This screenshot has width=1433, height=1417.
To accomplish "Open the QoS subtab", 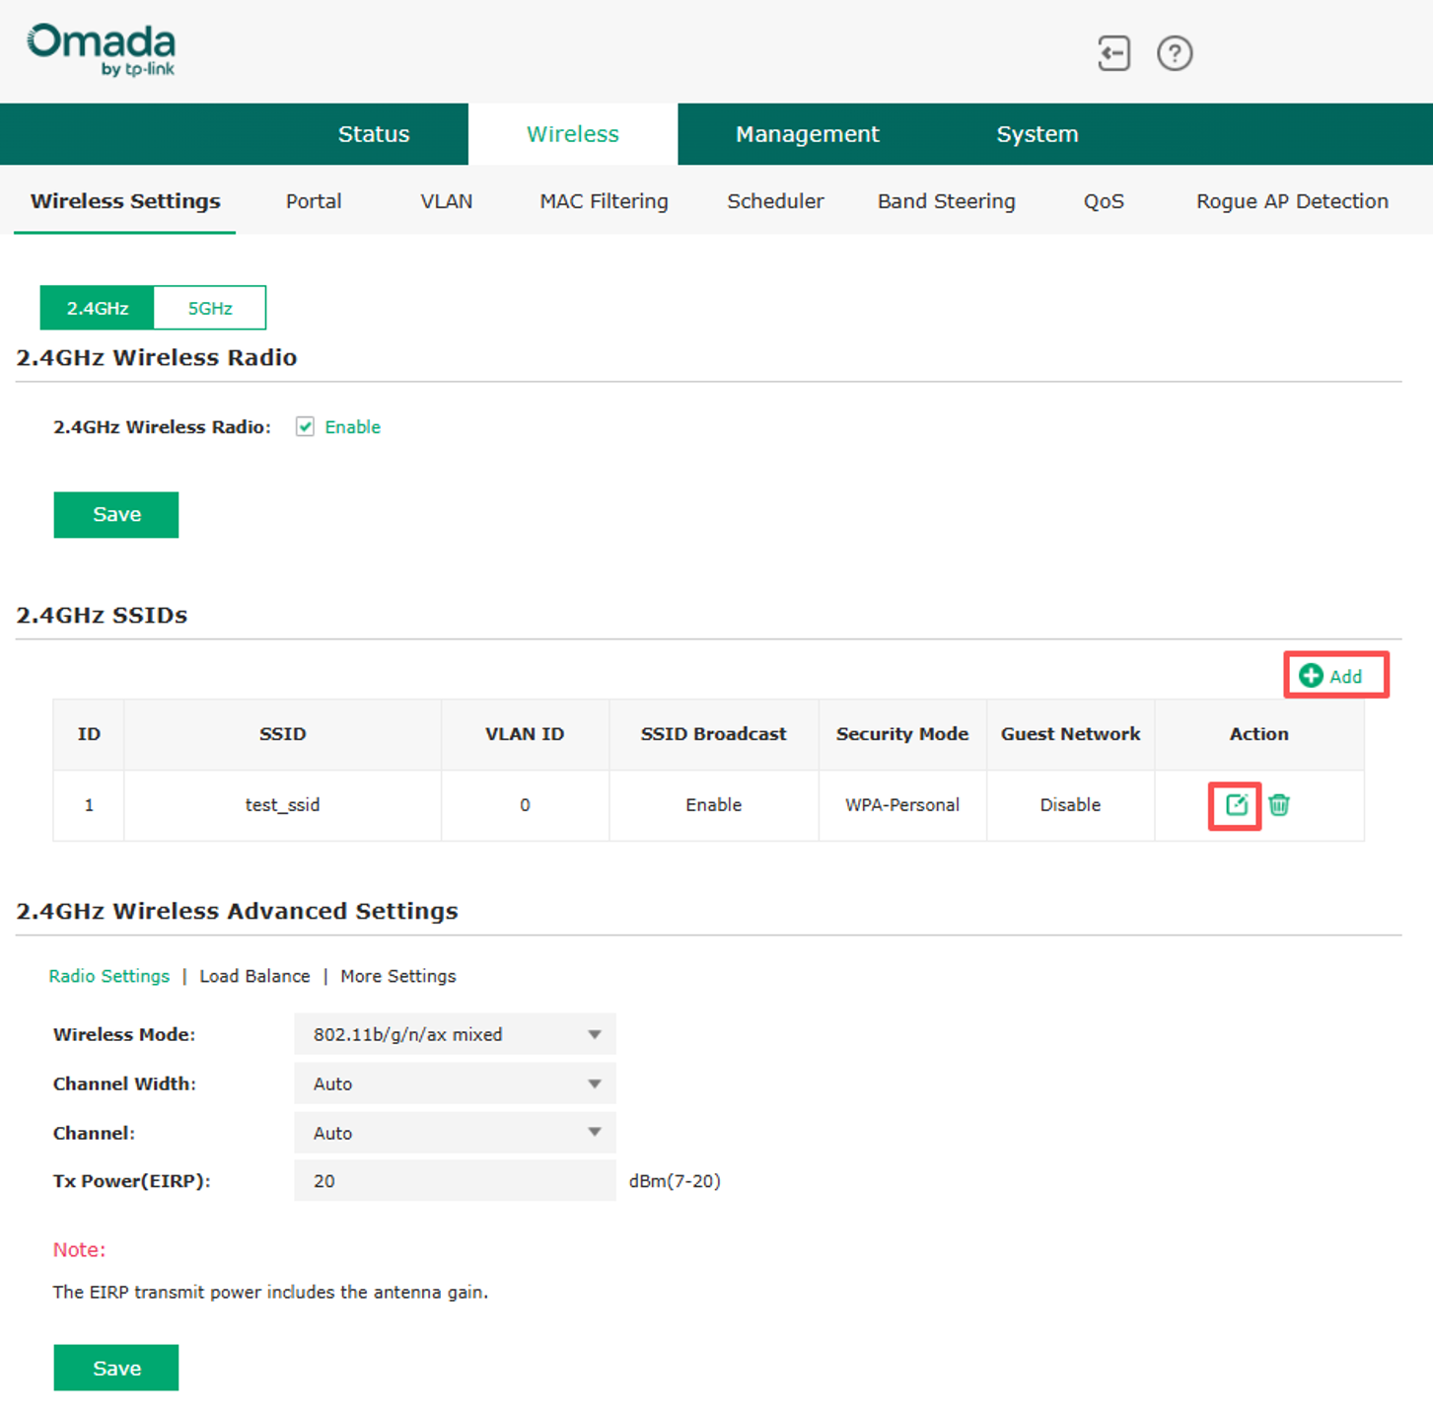I will 1104,201.
